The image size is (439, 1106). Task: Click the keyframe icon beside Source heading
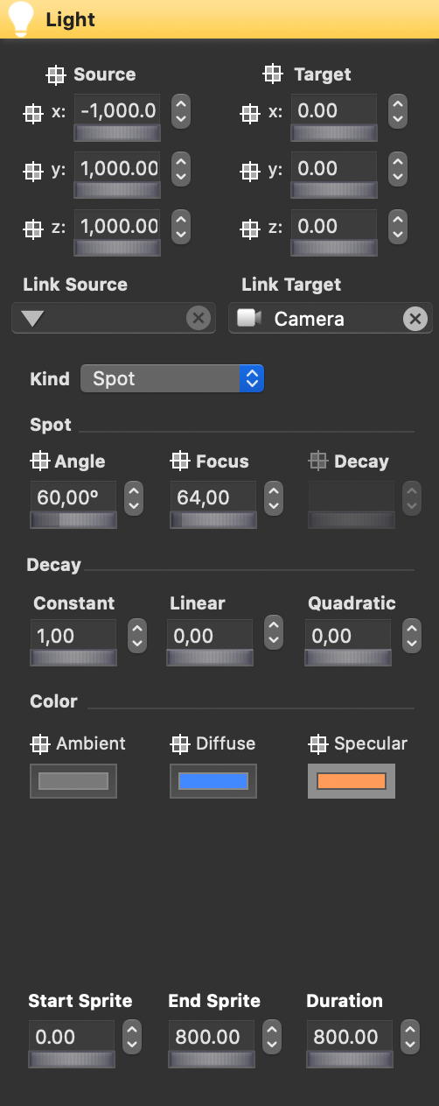(55, 75)
